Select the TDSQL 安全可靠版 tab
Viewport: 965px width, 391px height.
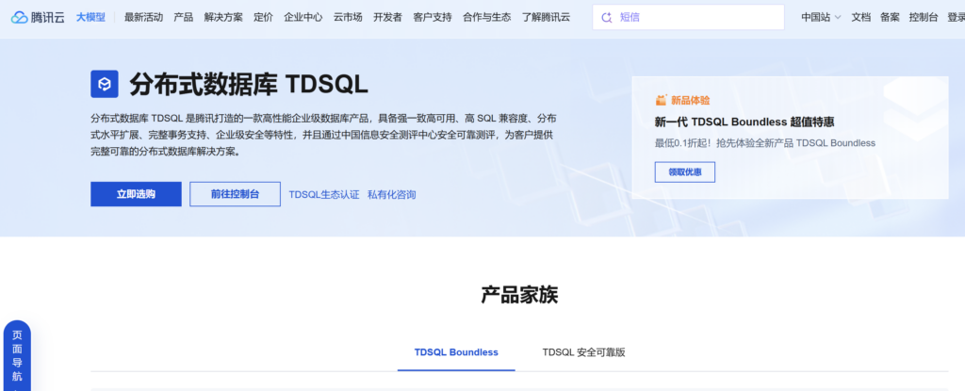point(583,352)
